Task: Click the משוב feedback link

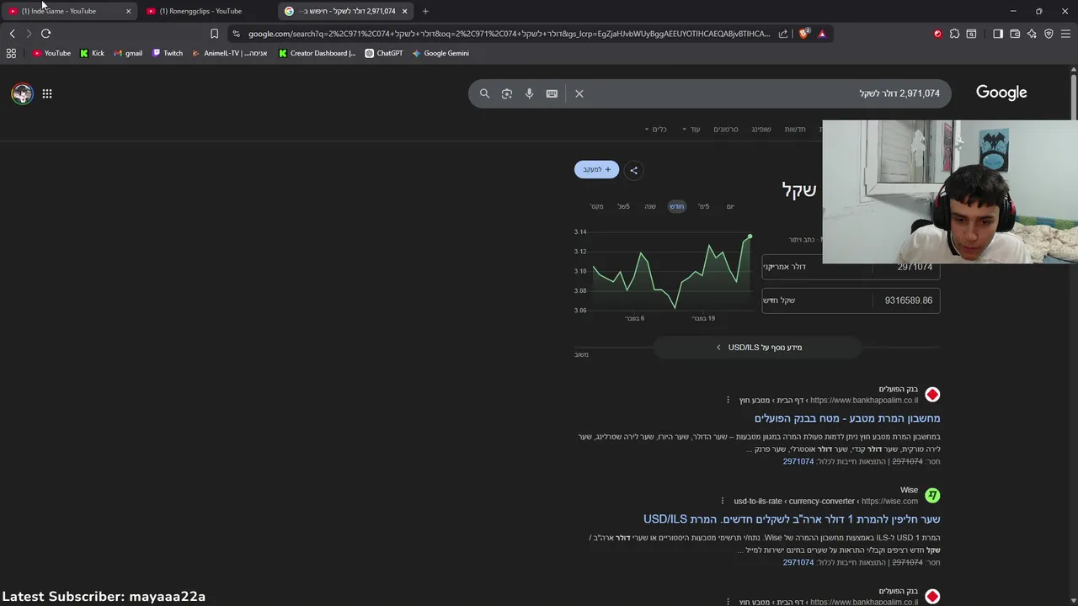Action: [x=581, y=354]
